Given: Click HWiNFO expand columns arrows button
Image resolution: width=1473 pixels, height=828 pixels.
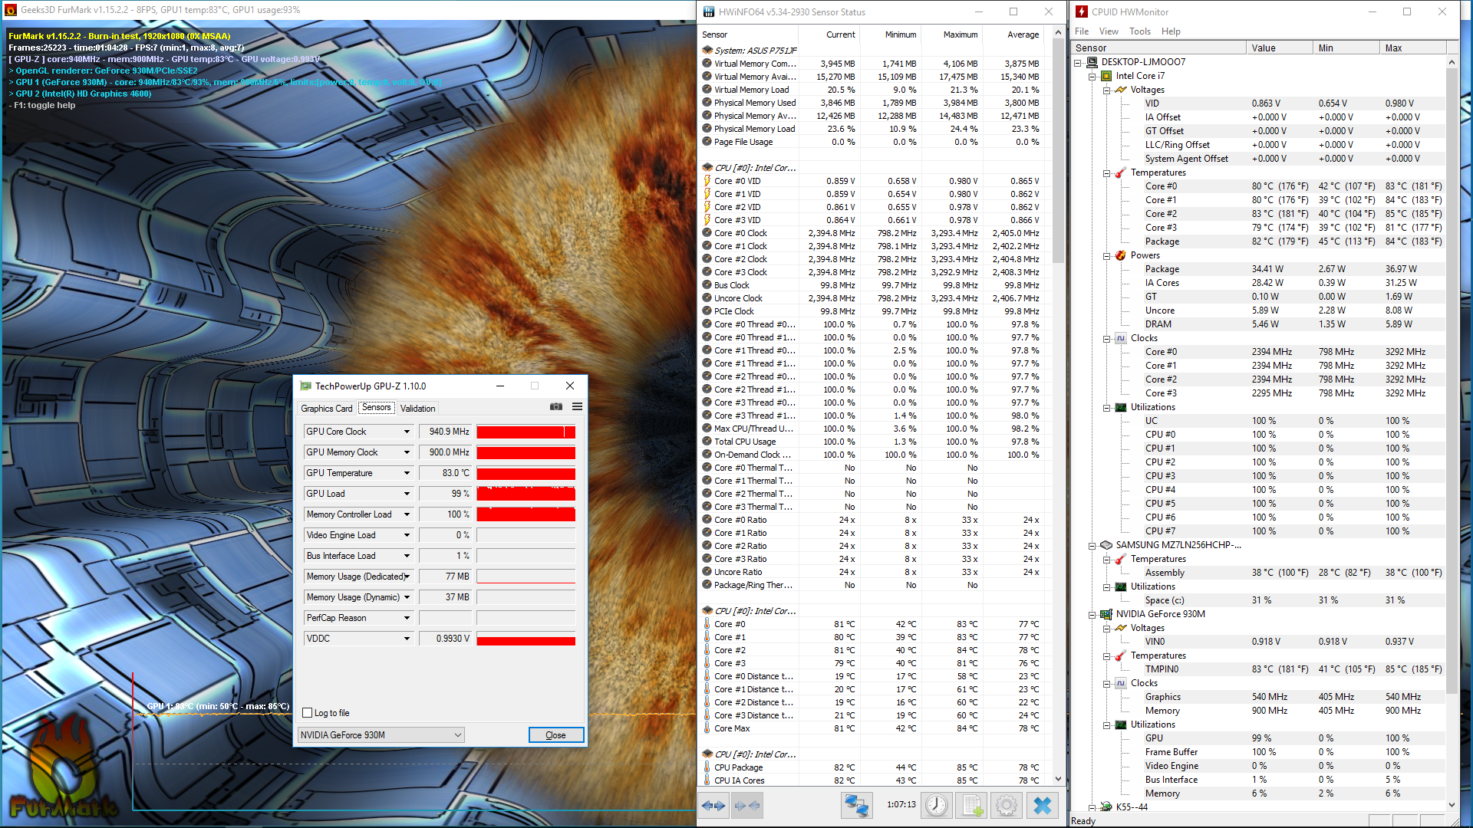Looking at the screenshot, I should (x=713, y=806).
